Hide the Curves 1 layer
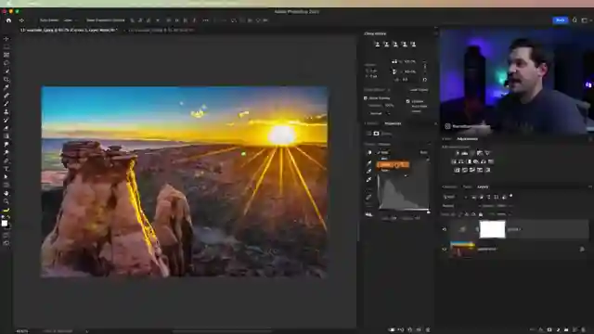The width and height of the screenshot is (594, 334). [x=445, y=229]
